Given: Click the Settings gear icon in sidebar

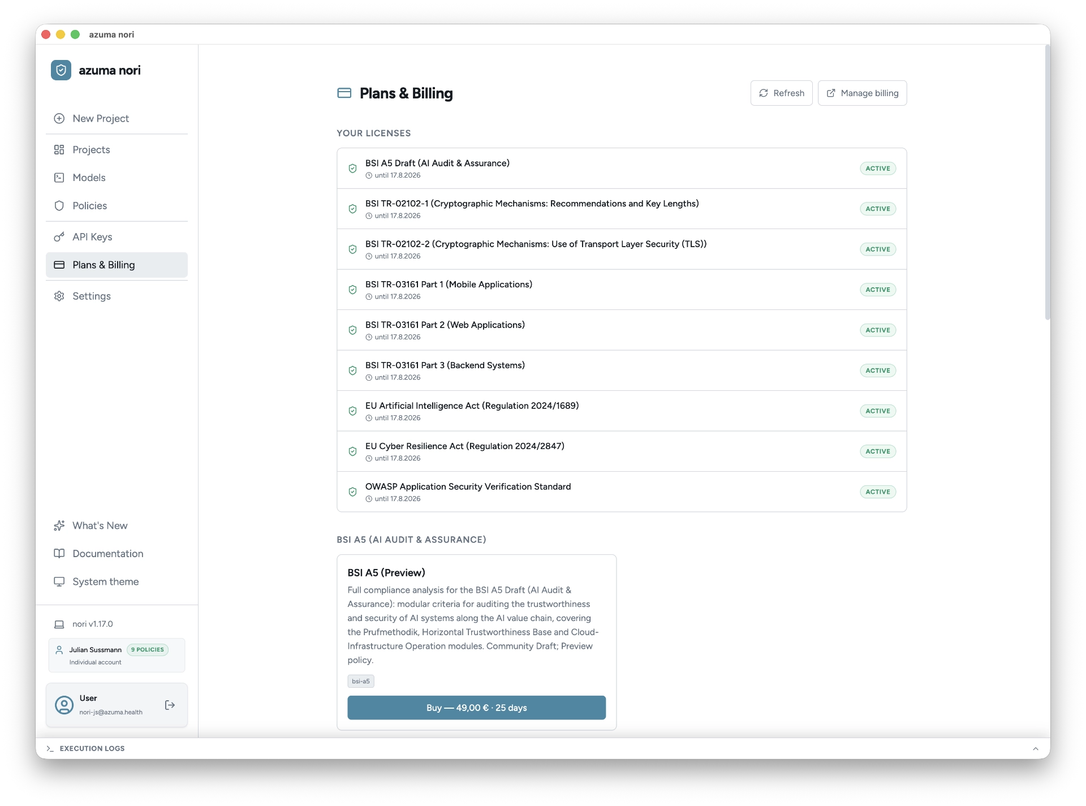Looking at the screenshot, I should (59, 296).
